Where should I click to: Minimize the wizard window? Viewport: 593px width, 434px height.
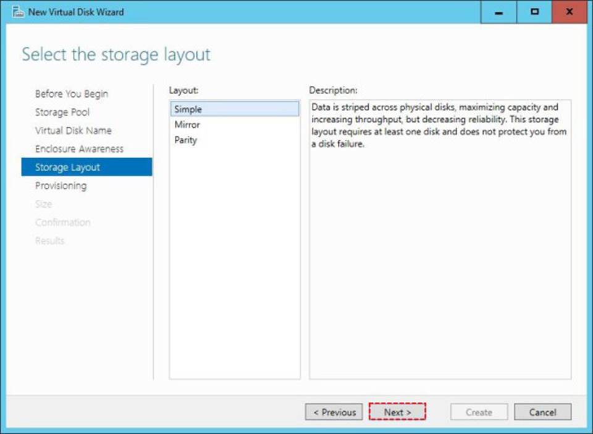(500, 12)
